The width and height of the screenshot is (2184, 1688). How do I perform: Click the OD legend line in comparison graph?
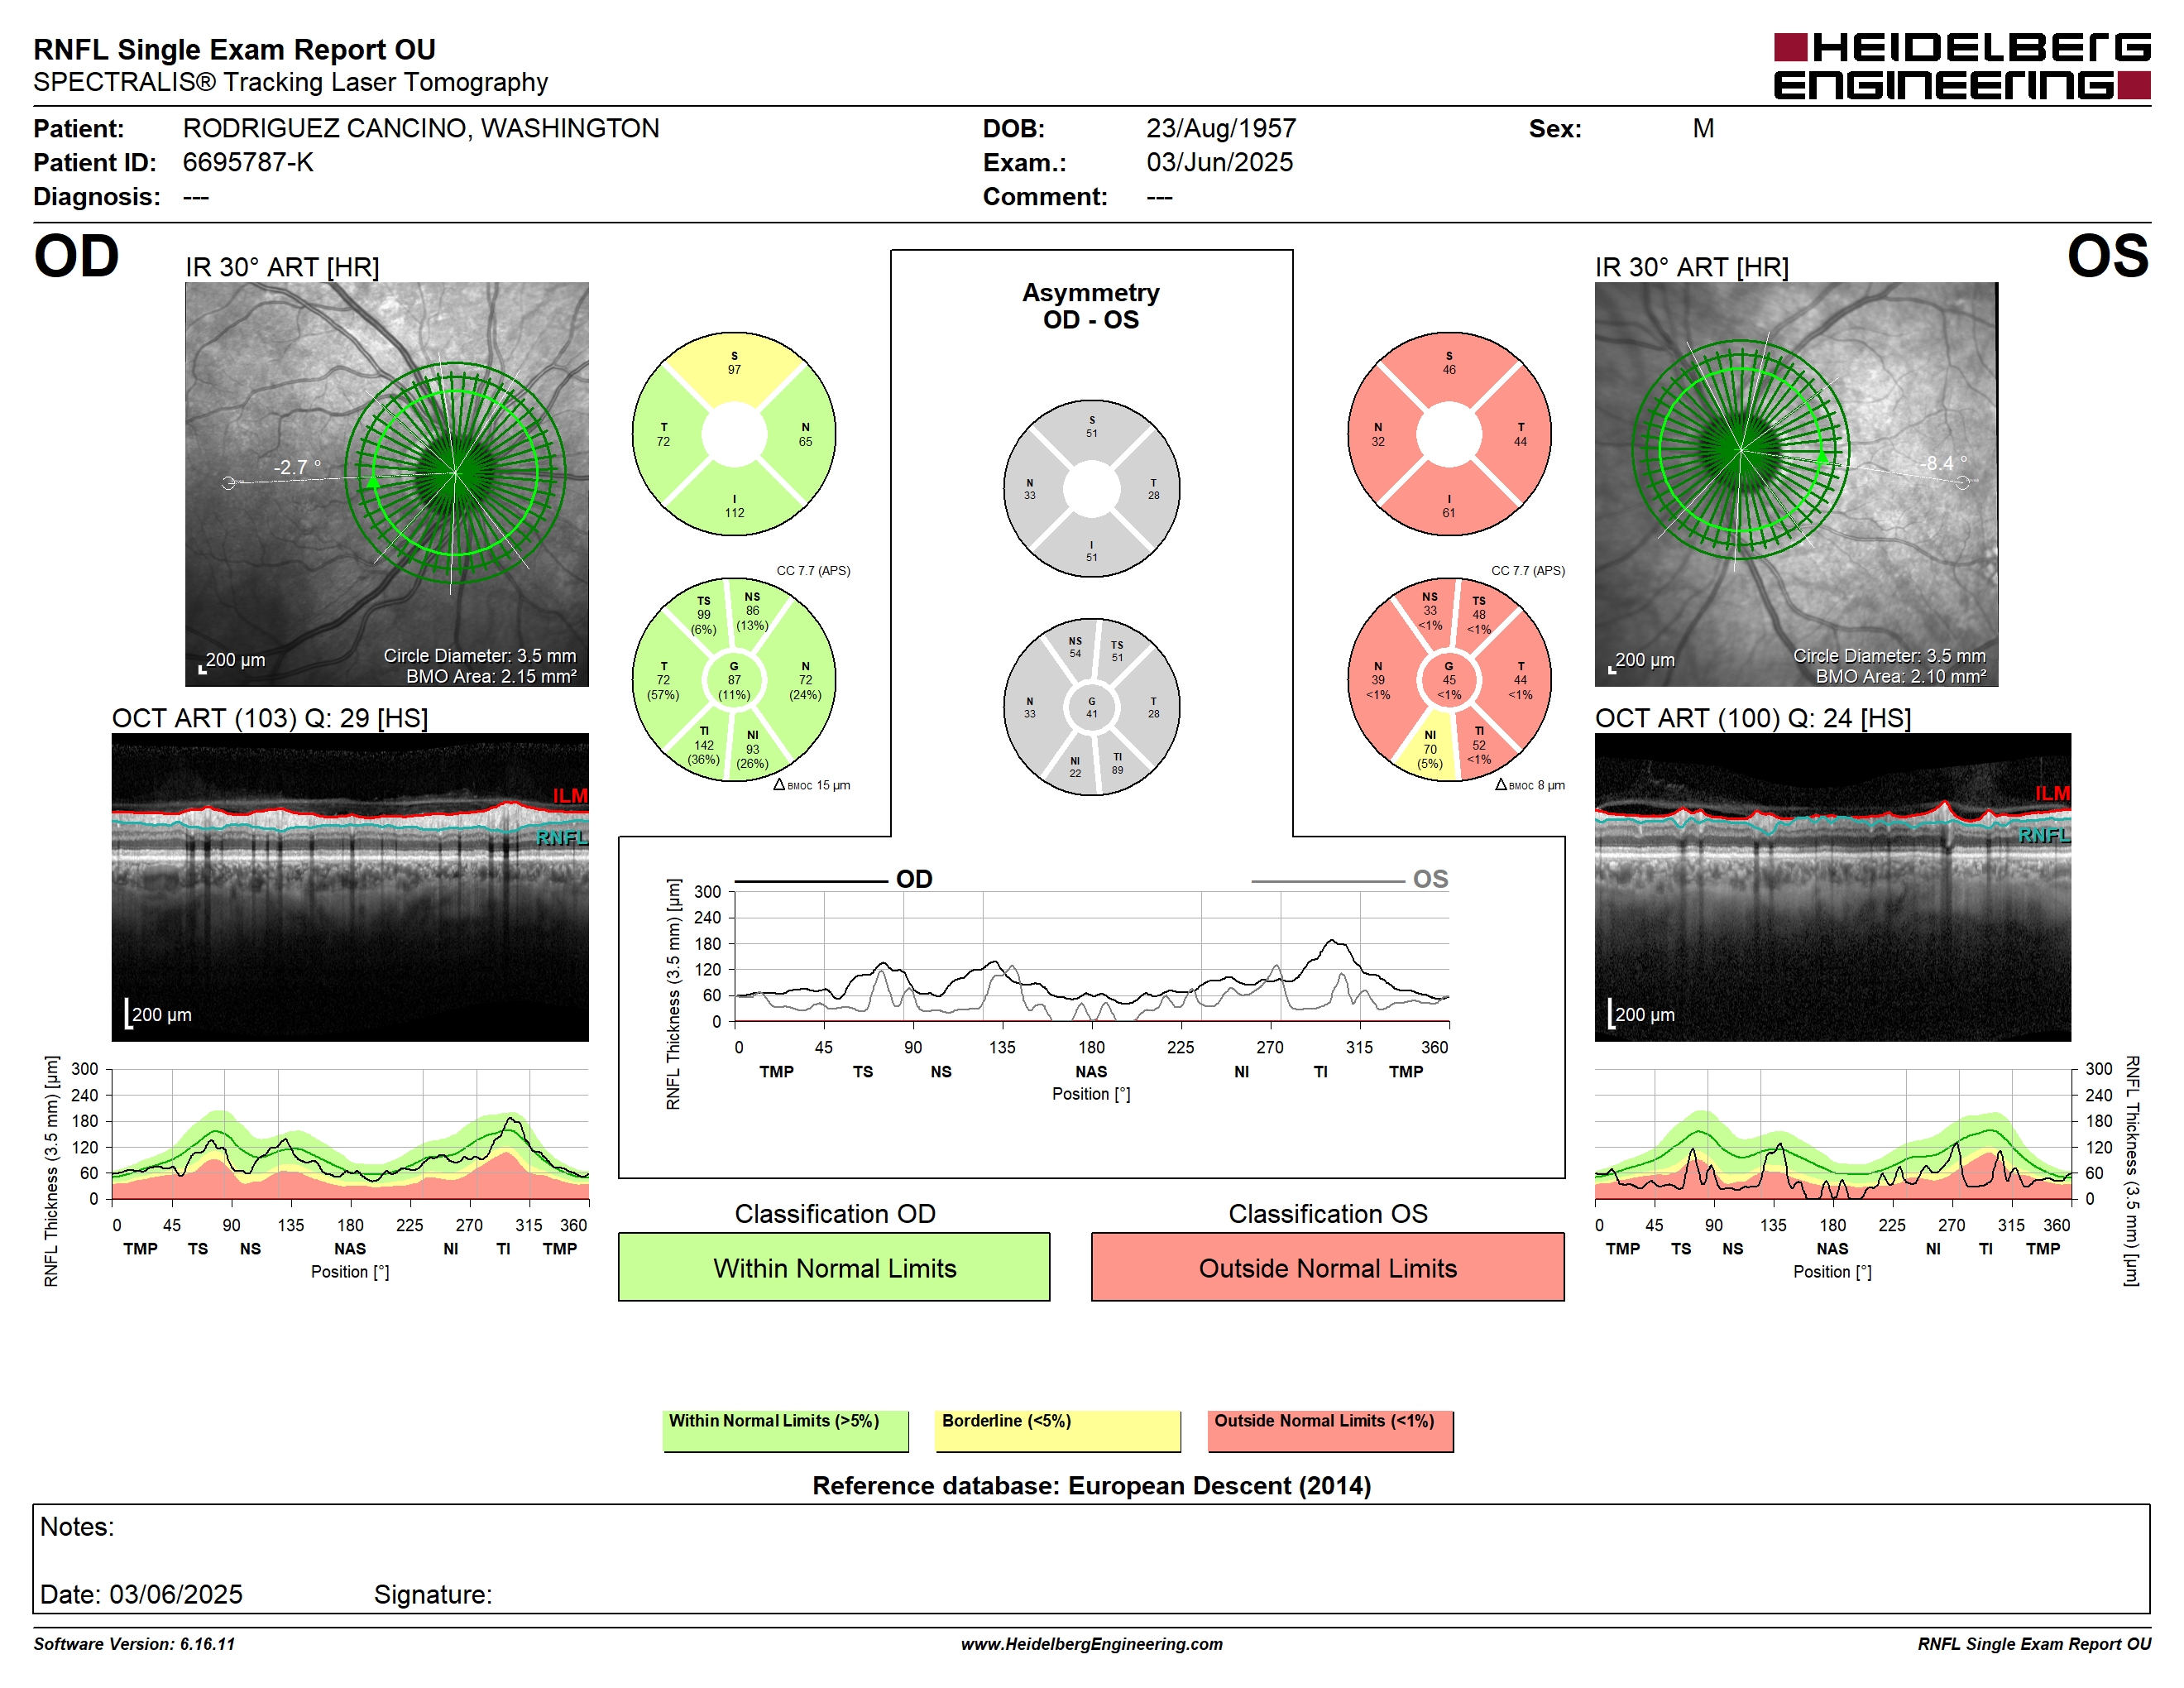pyautogui.click(x=811, y=881)
